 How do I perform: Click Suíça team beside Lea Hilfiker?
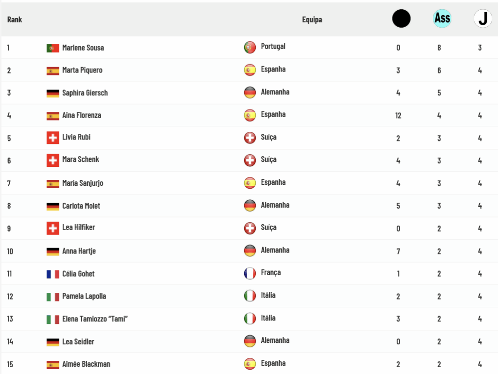coord(268,228)
